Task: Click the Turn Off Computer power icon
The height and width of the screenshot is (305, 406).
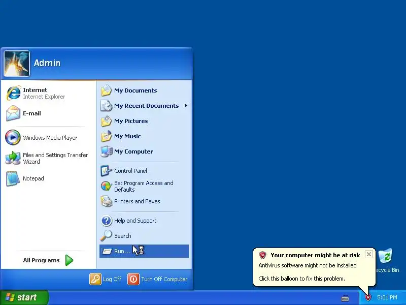Action: (133, 279)
